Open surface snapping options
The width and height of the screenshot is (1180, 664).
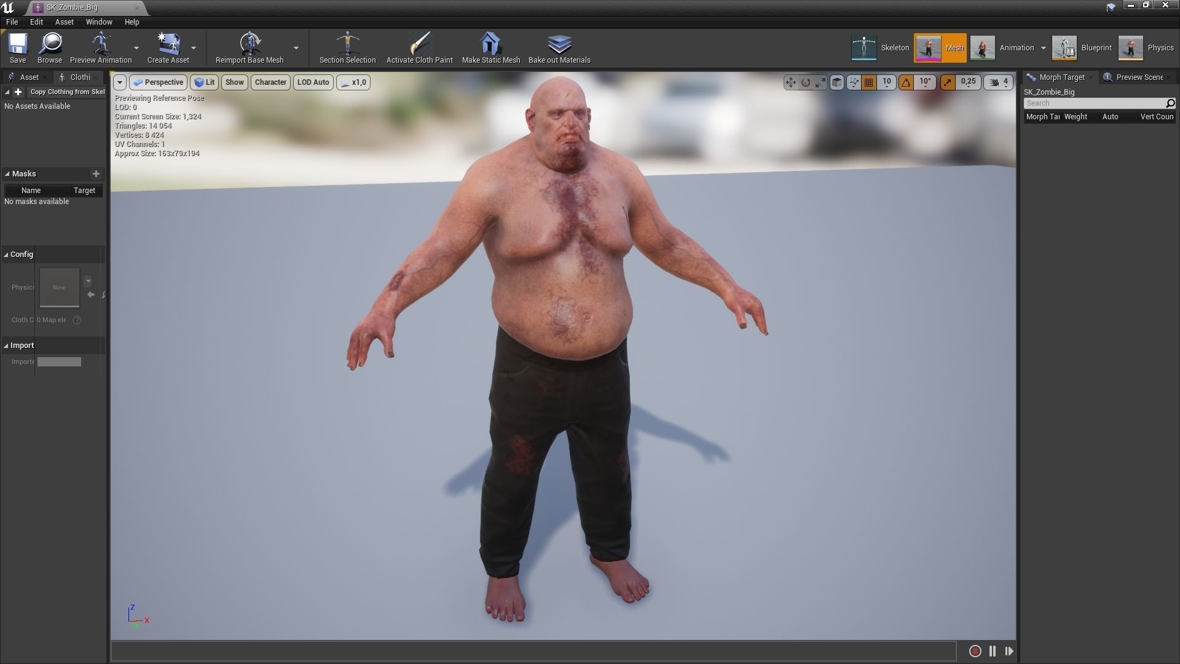pyautogui.click(x=854, y=82)
